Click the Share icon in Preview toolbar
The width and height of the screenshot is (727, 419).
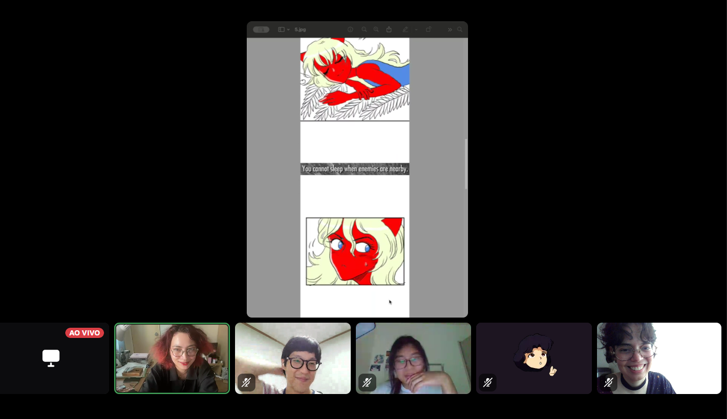[389, 30]
